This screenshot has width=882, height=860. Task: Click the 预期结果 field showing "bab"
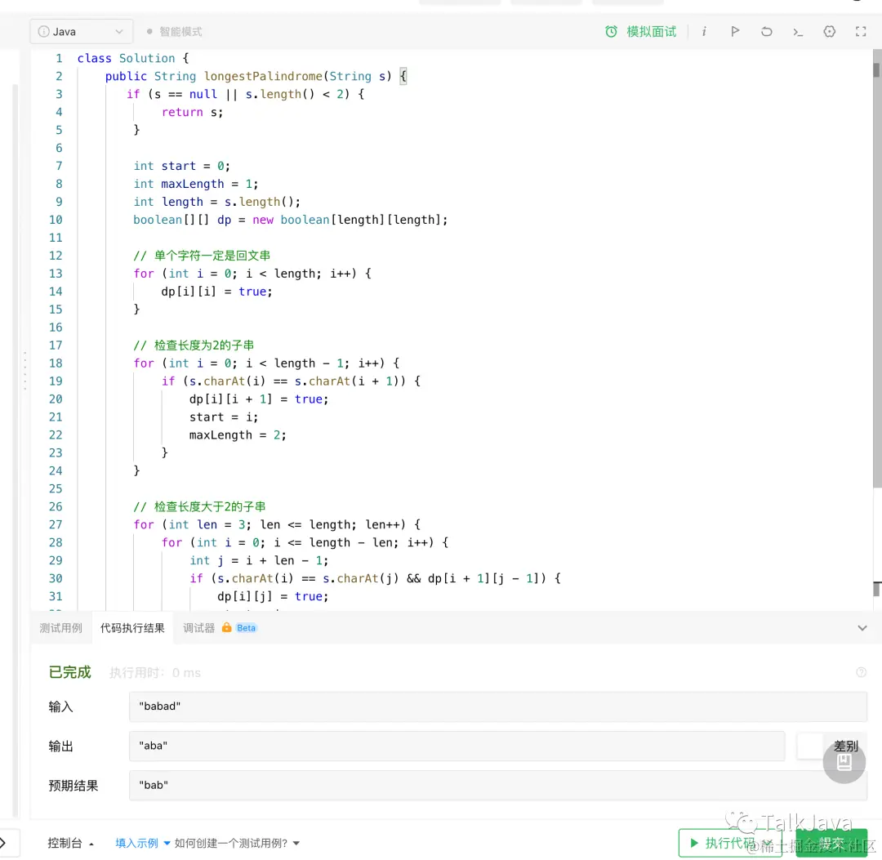tap(498, 785)
